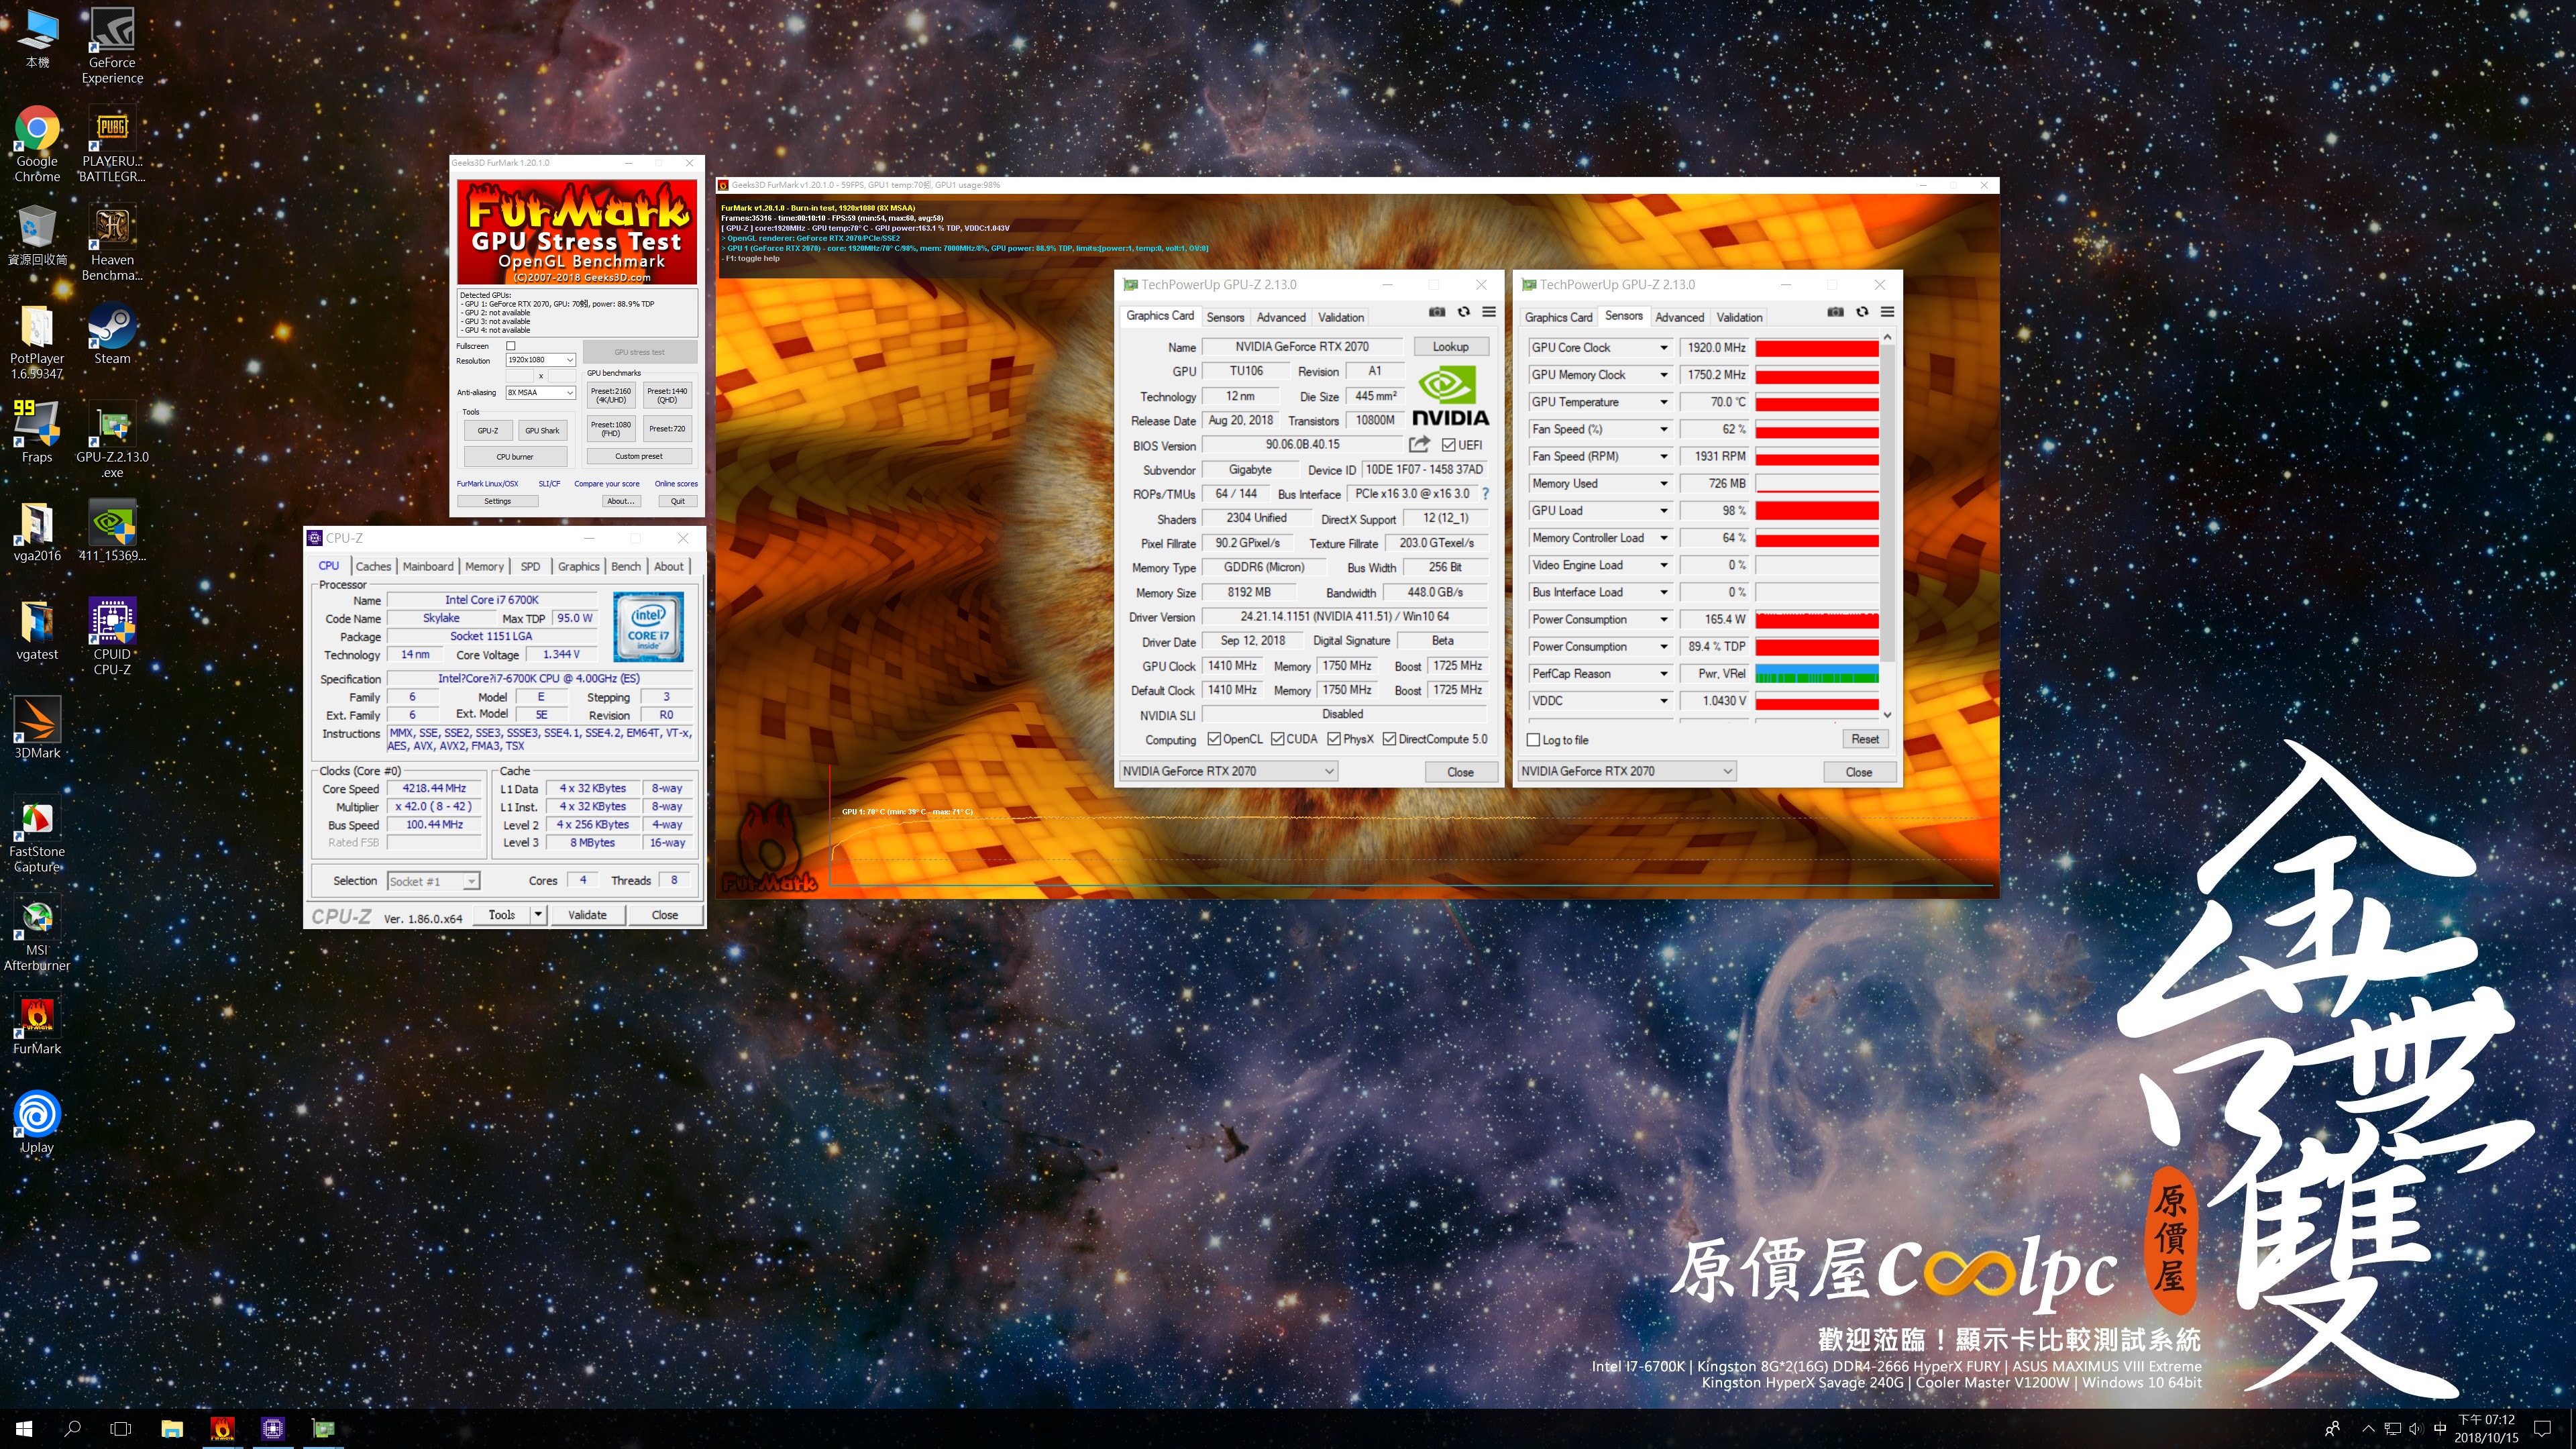Viewport: 2576px width, 1449px height.
Task: Click Reset button in GPU-Z Sensors
Action: (1864, 739)
